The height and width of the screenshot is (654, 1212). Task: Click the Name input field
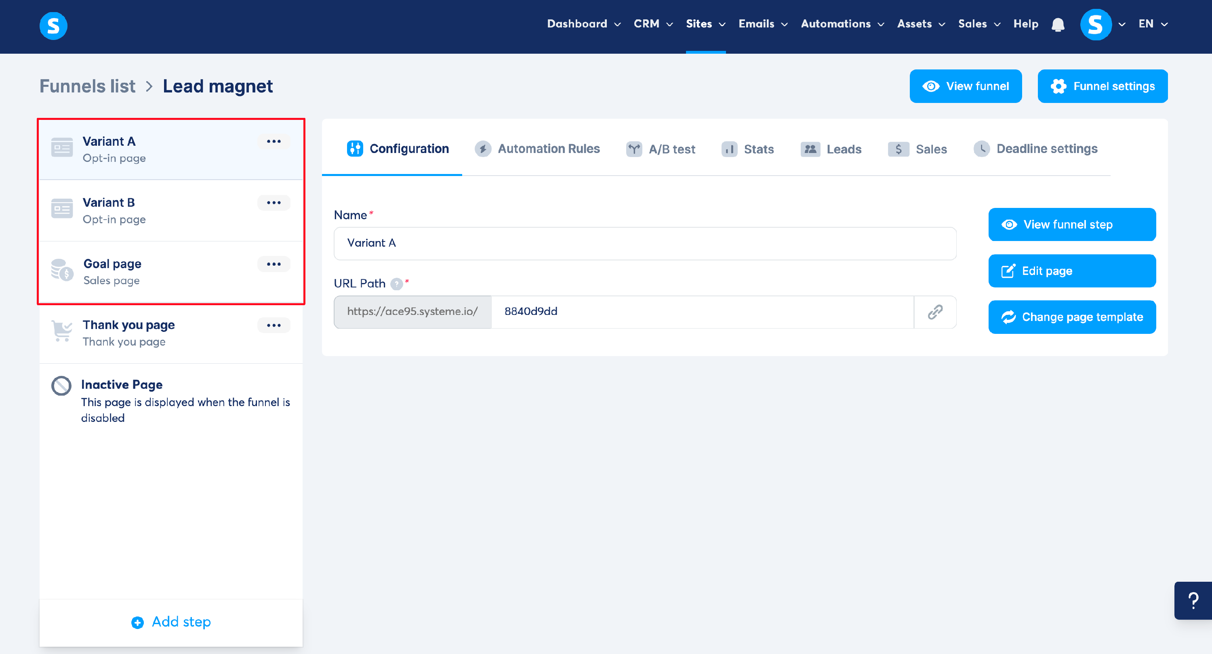(x=644, y=243)
